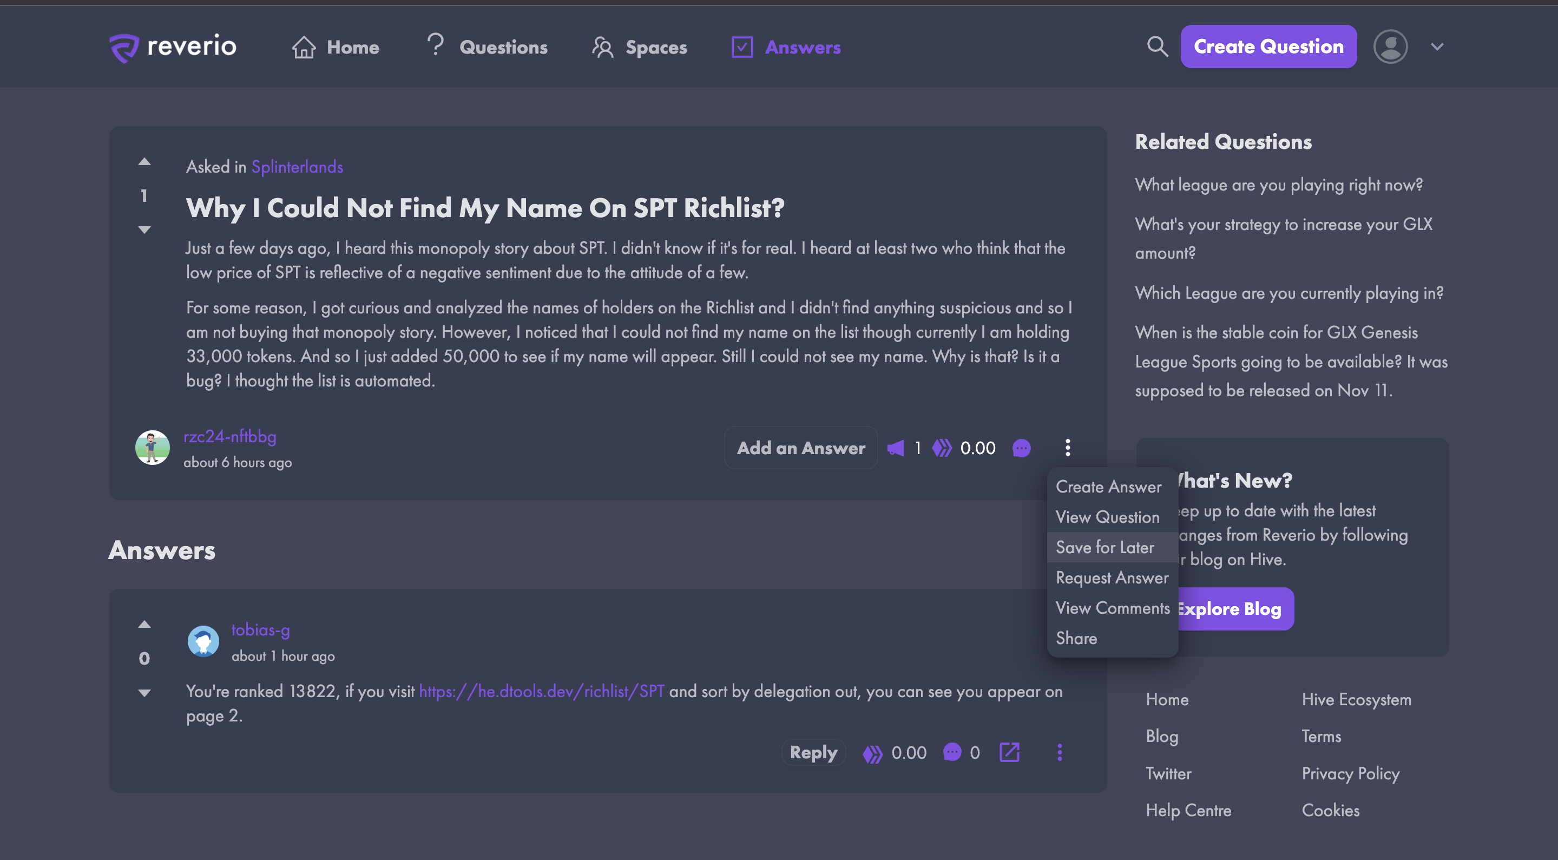Toggle the question's three-dot options menu
The image size is (1558, 860).
click(x=1068, y=448)
